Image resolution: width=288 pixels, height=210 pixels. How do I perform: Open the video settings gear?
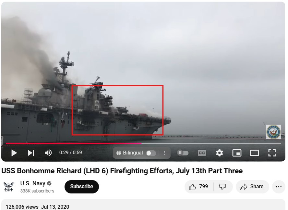[x=219, y=153]
